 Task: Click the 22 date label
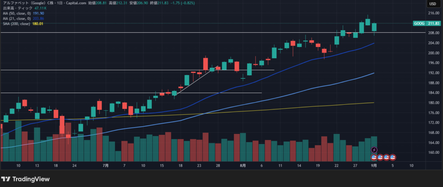point(337,165)
